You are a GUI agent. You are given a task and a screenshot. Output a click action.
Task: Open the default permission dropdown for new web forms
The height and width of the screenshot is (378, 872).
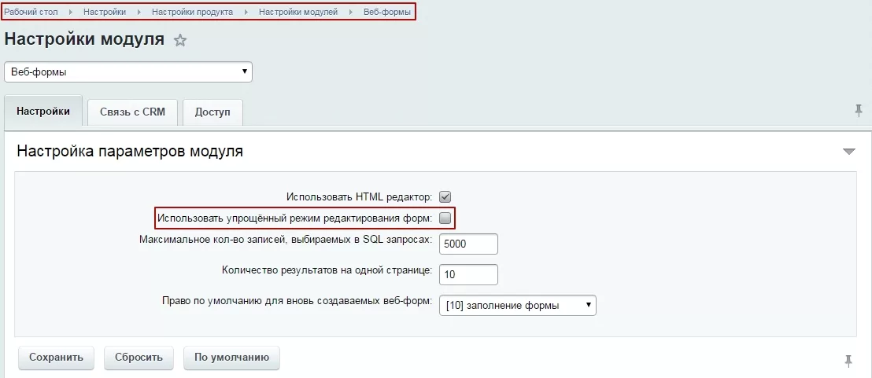pyautogui.click(x=517, y=305)
